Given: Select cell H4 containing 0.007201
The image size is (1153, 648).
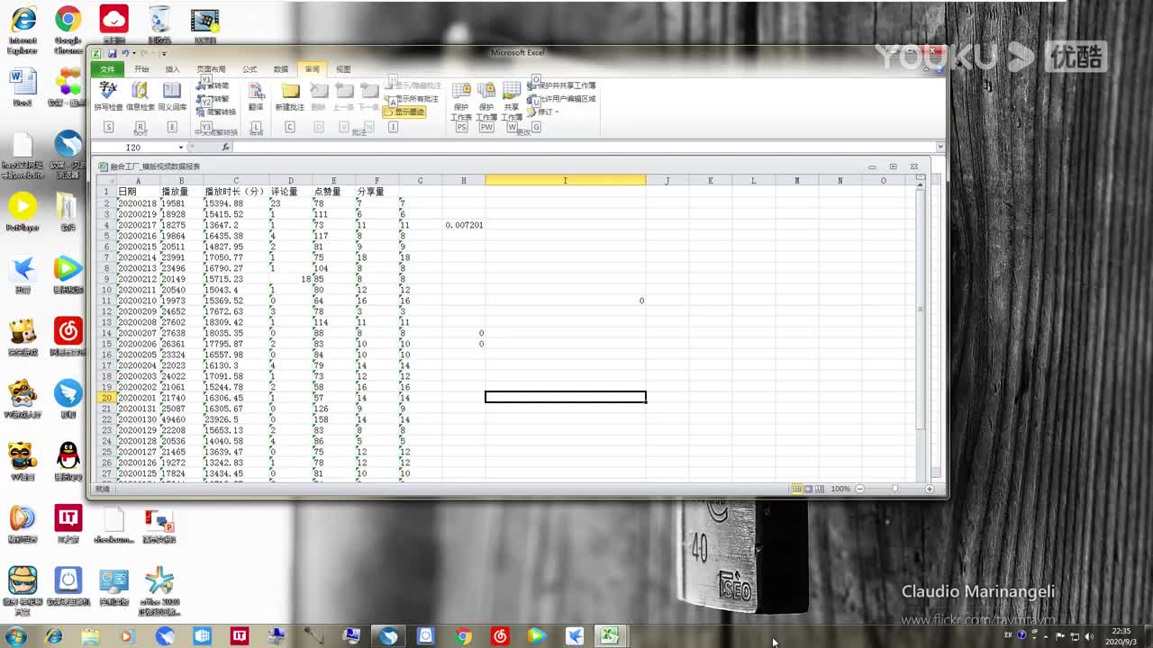Looking at the screenshot, I should click(x=463, y=225).
